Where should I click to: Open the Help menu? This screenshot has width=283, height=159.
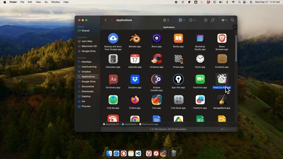coord(66,2)
